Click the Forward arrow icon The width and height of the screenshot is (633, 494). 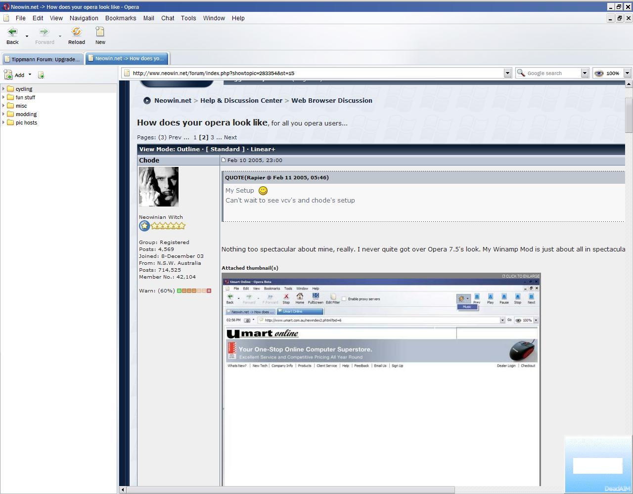click(44, 32)
